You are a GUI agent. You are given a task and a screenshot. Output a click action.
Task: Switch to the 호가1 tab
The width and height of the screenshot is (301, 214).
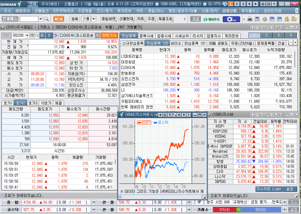click(x=8, y=103)
